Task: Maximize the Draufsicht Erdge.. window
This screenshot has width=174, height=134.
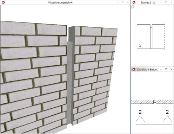Action: (x=166, y=69)
